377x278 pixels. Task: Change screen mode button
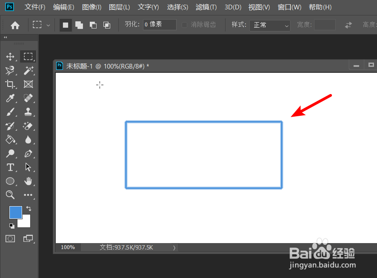click(28, 238)
